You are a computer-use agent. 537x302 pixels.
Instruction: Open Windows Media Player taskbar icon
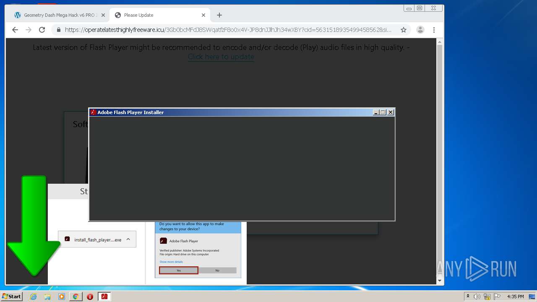tap(62, 297)
